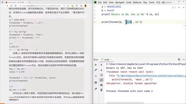The height and width of the screenshot is (104, 186).
Task: Pin the Run tab with pin icon
Action: coord(96,89)
